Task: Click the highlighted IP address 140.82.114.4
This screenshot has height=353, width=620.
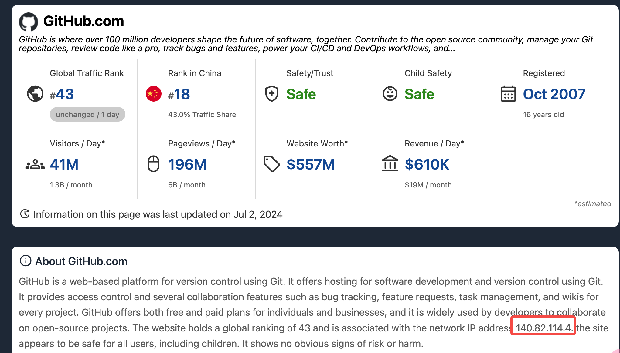Action: 543,328
